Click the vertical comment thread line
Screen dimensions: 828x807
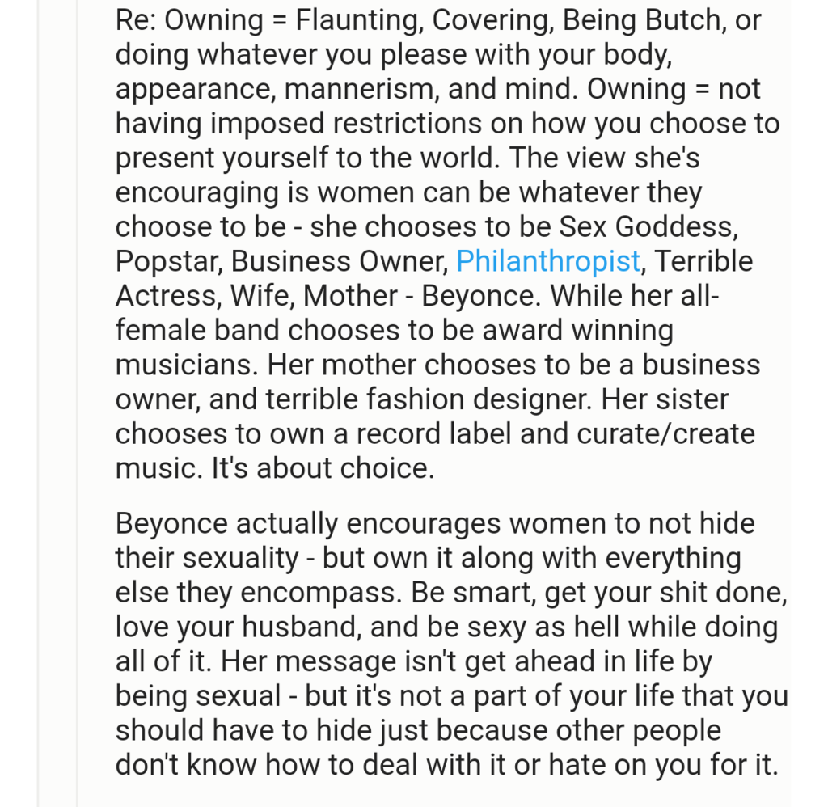pos(77,404)
